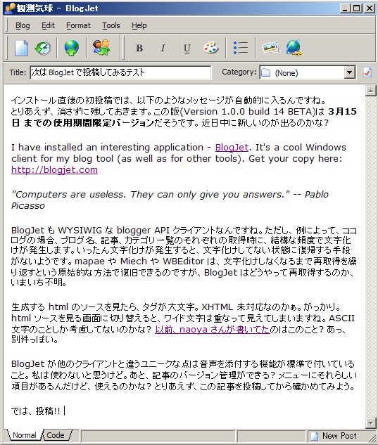Switch to the Code tab
The image size is (378, 445).
56,435
